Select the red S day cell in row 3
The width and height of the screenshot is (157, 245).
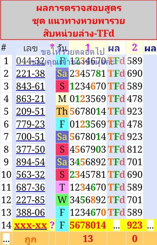point(62,86)
